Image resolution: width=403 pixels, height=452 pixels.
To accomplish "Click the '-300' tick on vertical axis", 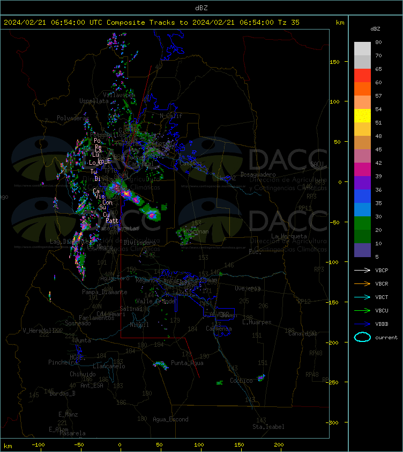I will pyautogui.click(x=333, y=422).
